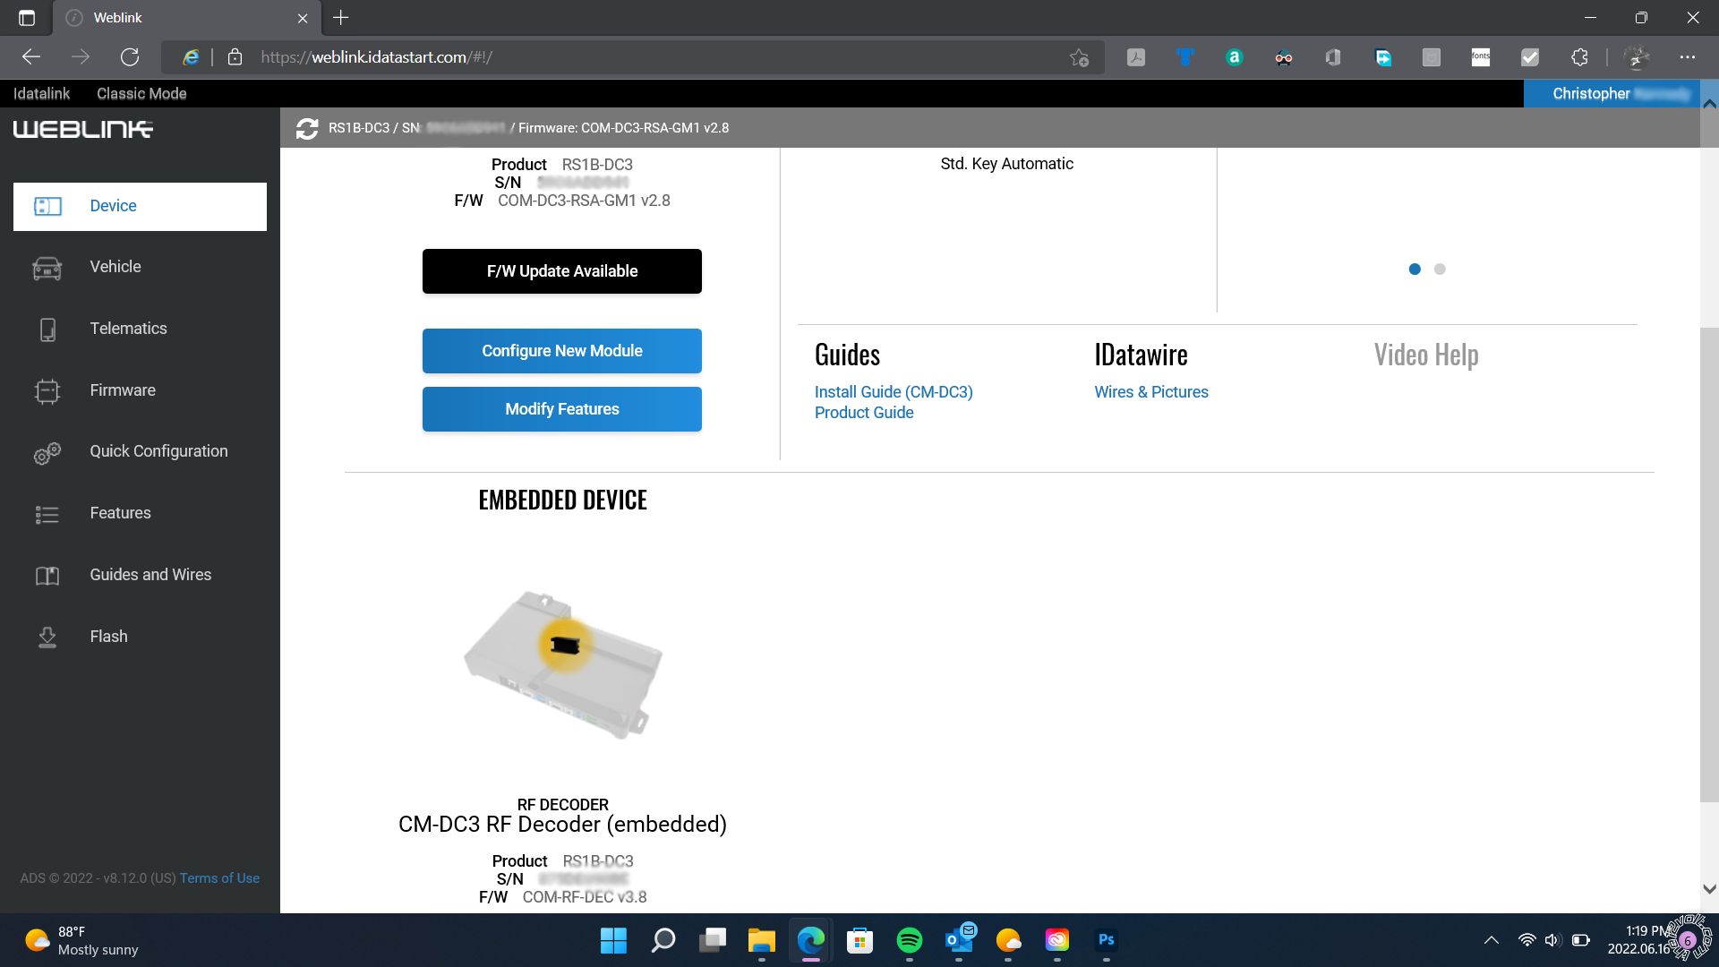Image resolution: width=1719 pixels, height=967 pixels.
Task: Open Quick Configuration gears icon
Action: (47, 453)
